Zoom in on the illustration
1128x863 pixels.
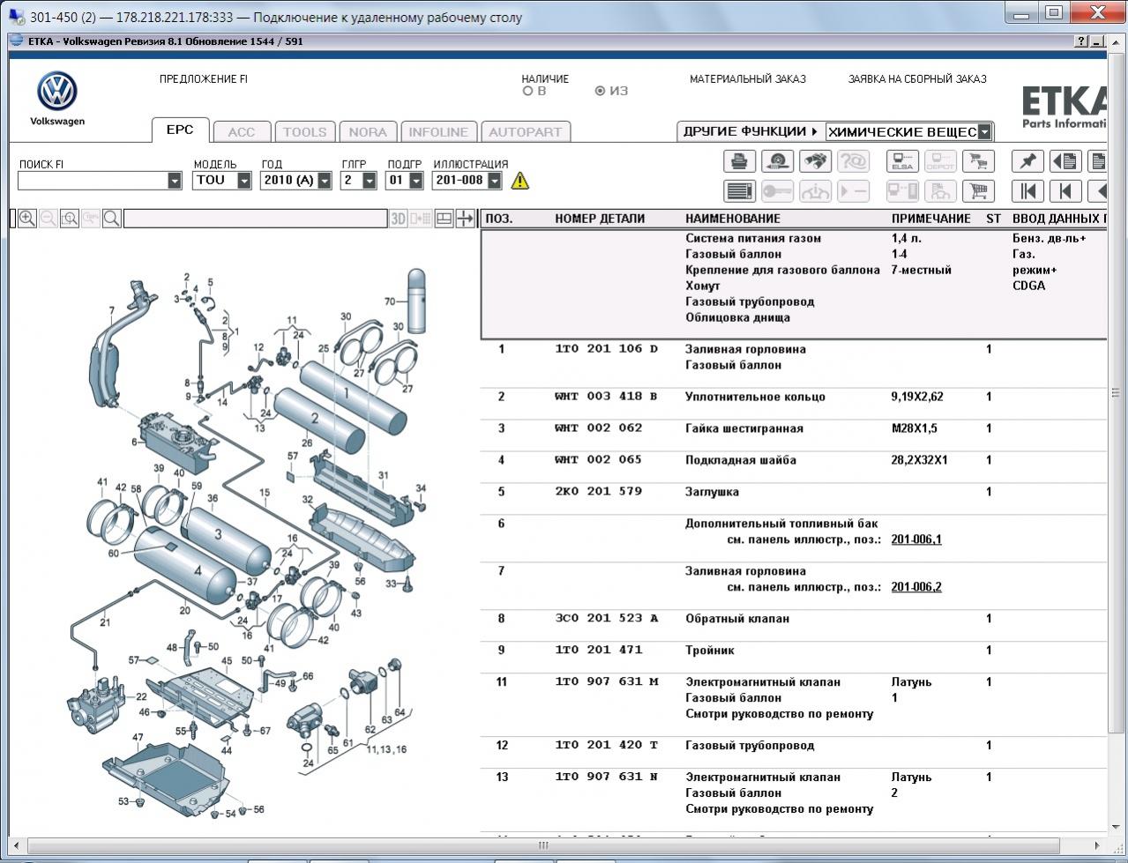[x=27, y=219]
